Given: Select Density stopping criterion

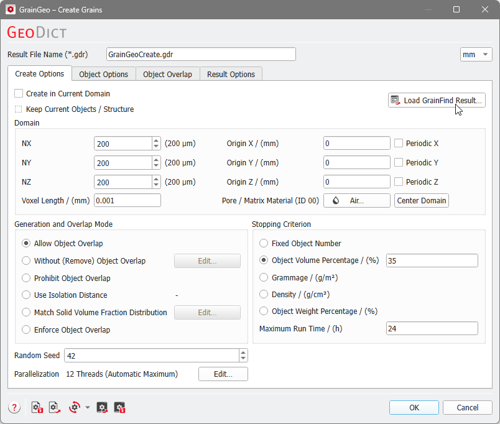Looking at the screenshot, I should point(264,294).
